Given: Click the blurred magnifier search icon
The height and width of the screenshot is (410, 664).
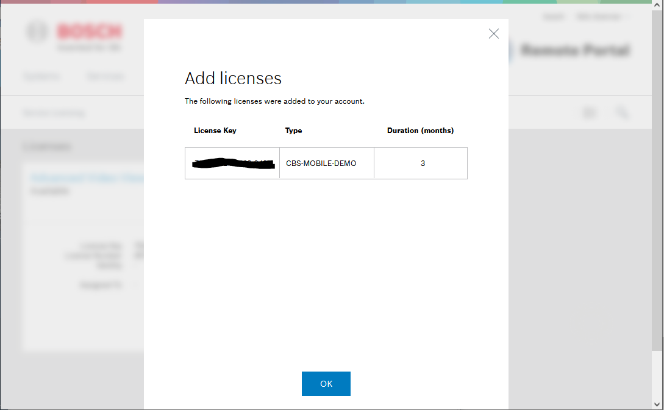Looking at the screenshot, I should coord(622,113).
